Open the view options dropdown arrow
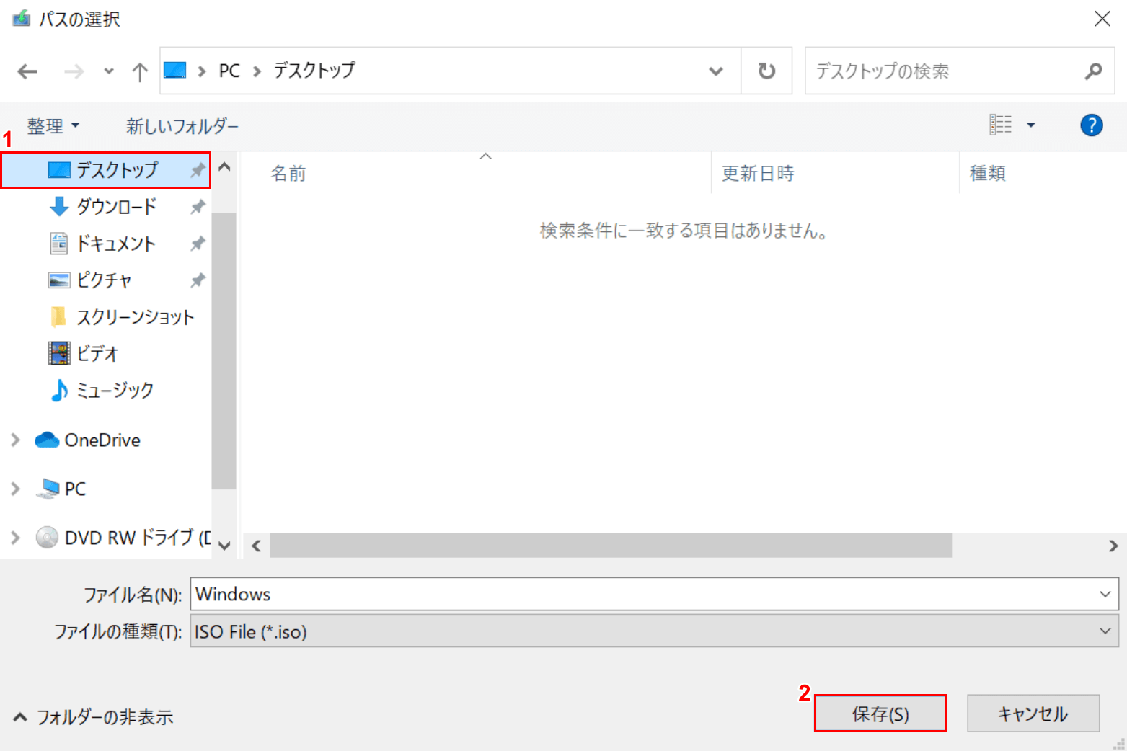The width and height of the screenshot is (1127, 751). coord(1031,125)
